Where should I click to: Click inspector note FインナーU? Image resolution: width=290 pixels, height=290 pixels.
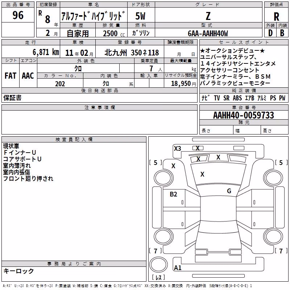[20, 153]
